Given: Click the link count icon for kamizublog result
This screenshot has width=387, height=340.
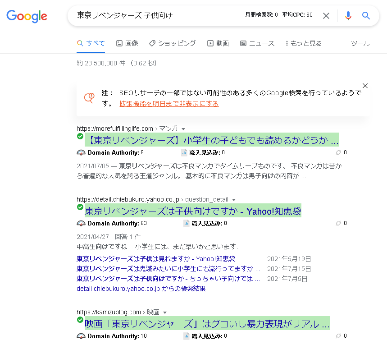Looking at the screenshot, I should click(x=338, y=336).
